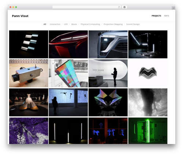Open the blue jellyfish windows project thumbnail

tap(108, 131)
